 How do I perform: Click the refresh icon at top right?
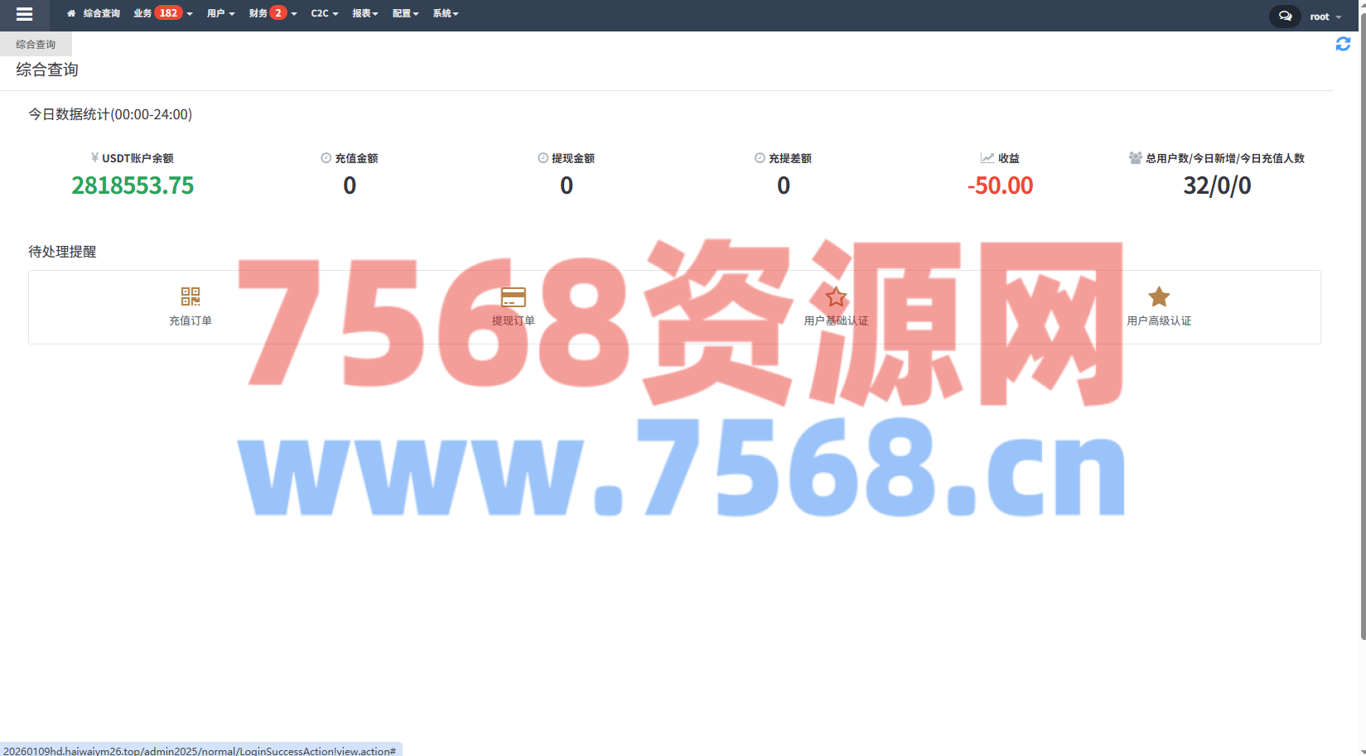tap(1343, 44)
